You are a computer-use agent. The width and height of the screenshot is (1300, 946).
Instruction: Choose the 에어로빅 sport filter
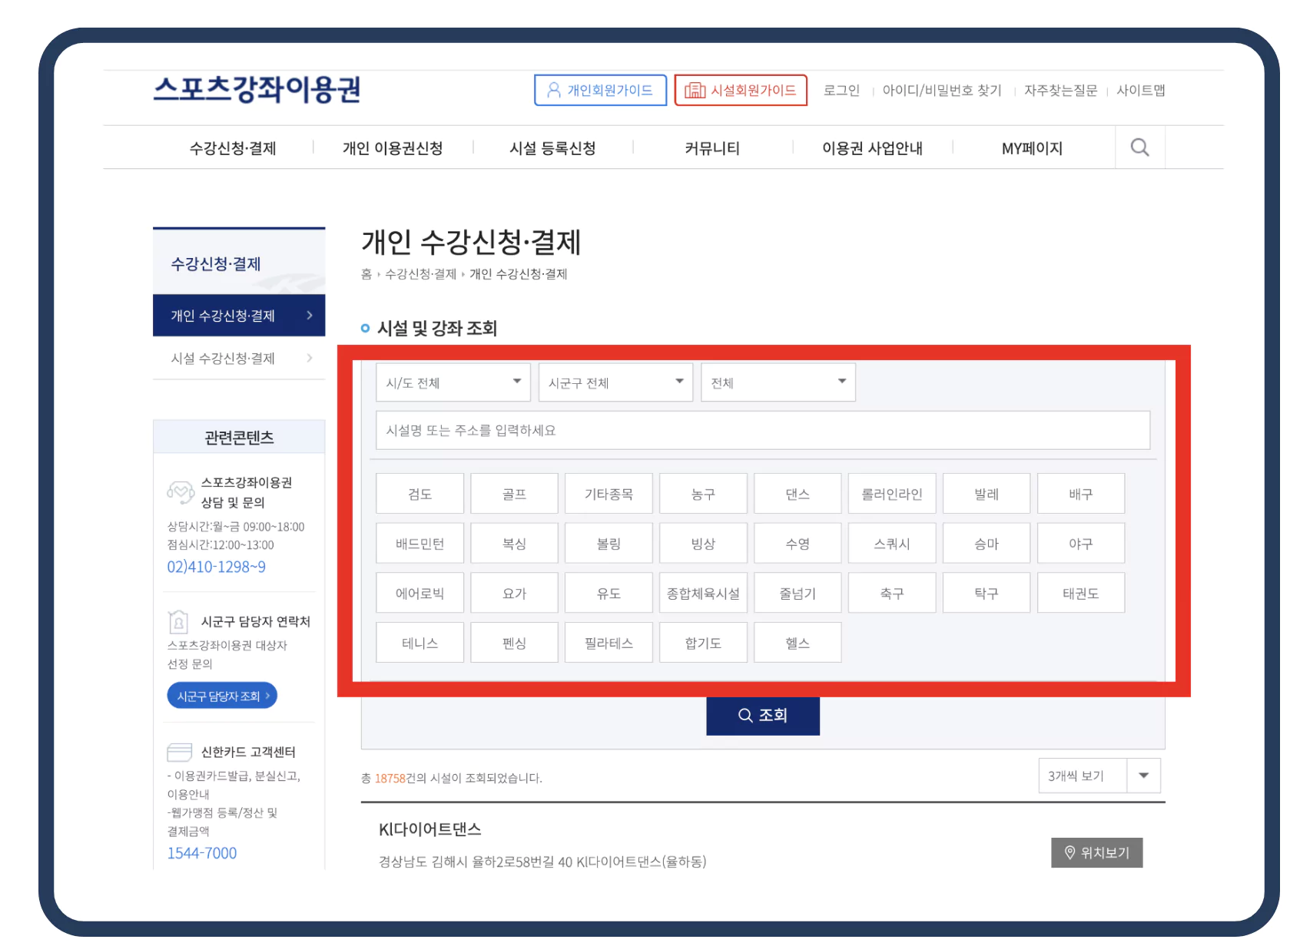[420, 593]
